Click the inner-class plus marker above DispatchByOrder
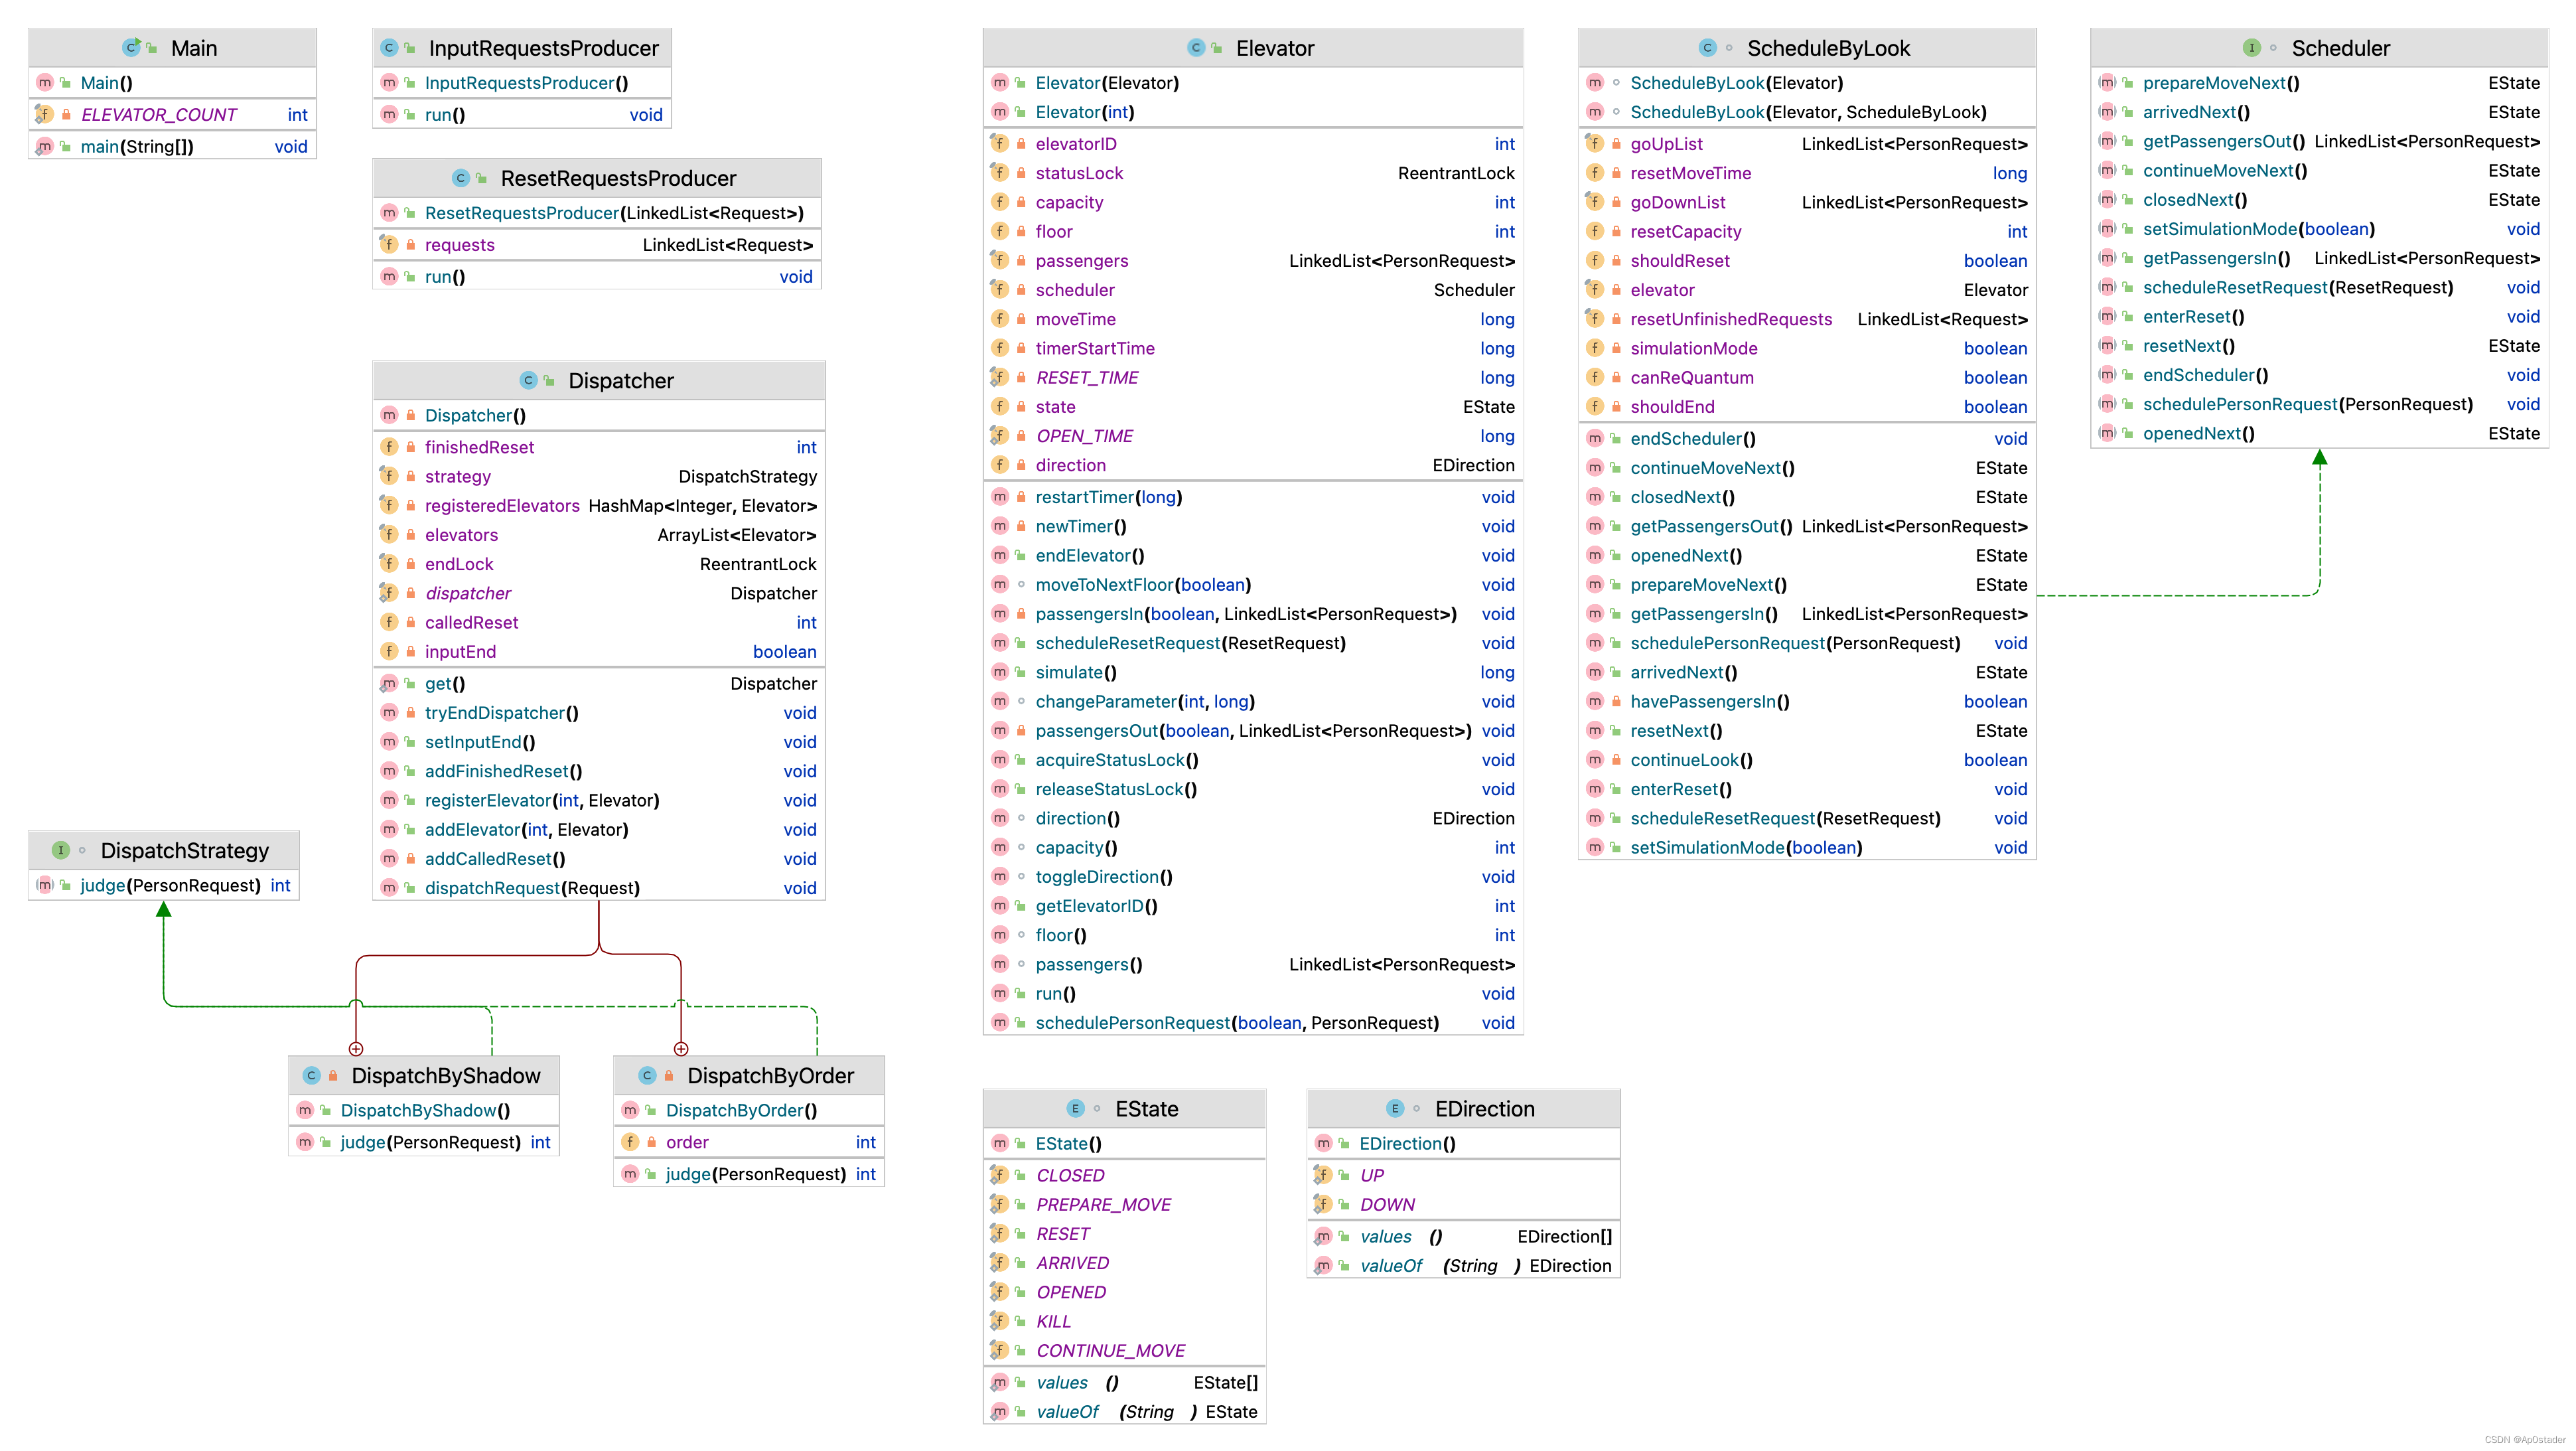The image size is (2576, 1451). pyautogui.click(x=681, y=1049)
